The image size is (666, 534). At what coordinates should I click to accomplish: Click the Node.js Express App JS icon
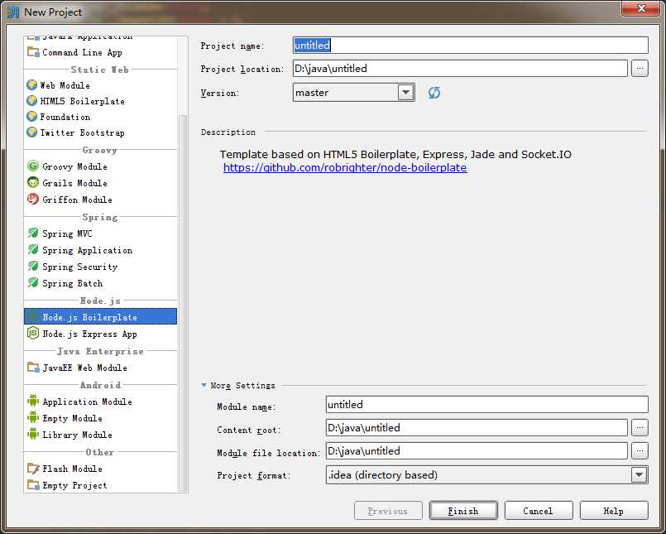coord(33,334)
